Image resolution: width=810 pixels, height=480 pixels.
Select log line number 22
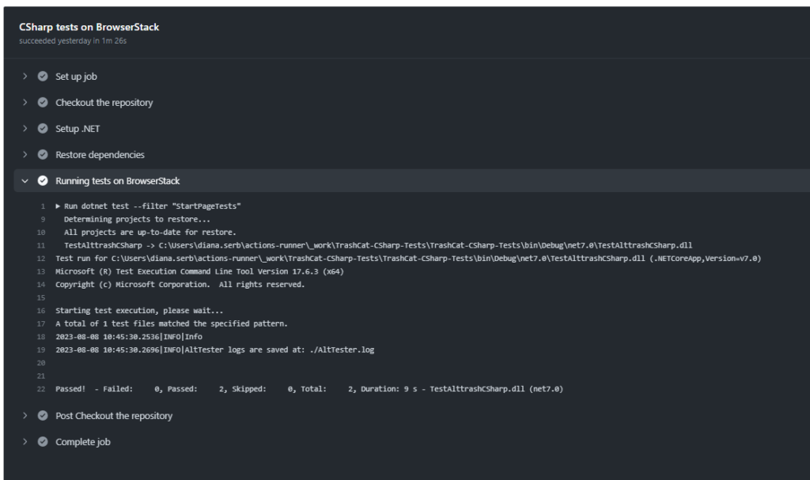(41, 389)
